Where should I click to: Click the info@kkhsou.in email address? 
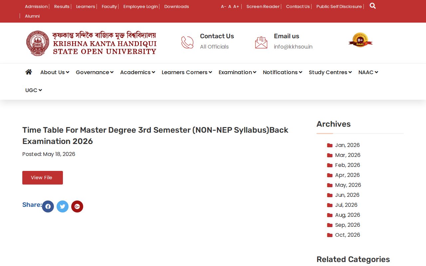tap(293, 47)
